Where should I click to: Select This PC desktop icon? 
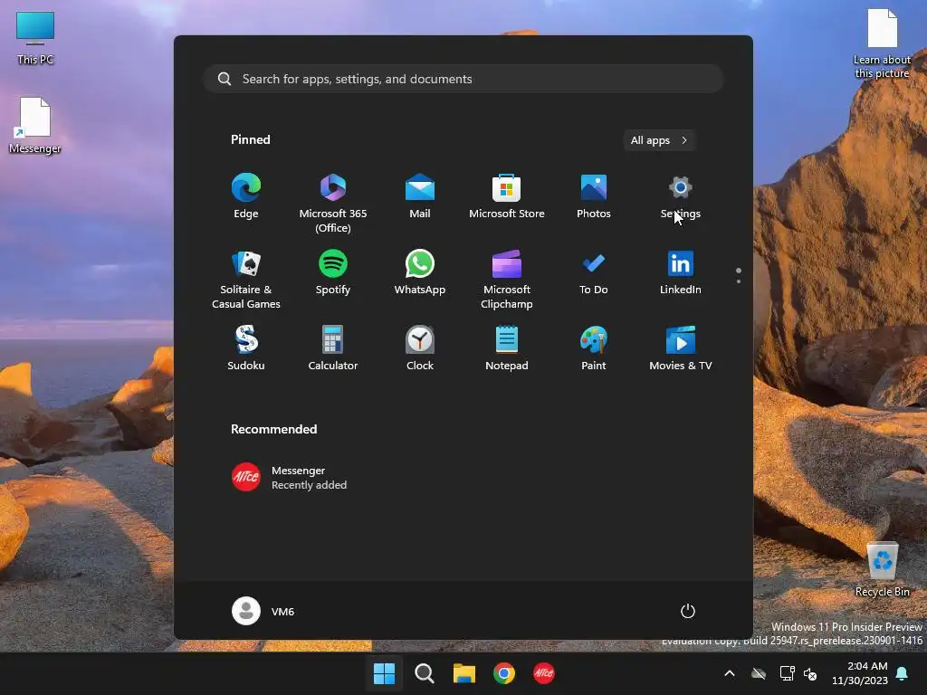[35, 38]
